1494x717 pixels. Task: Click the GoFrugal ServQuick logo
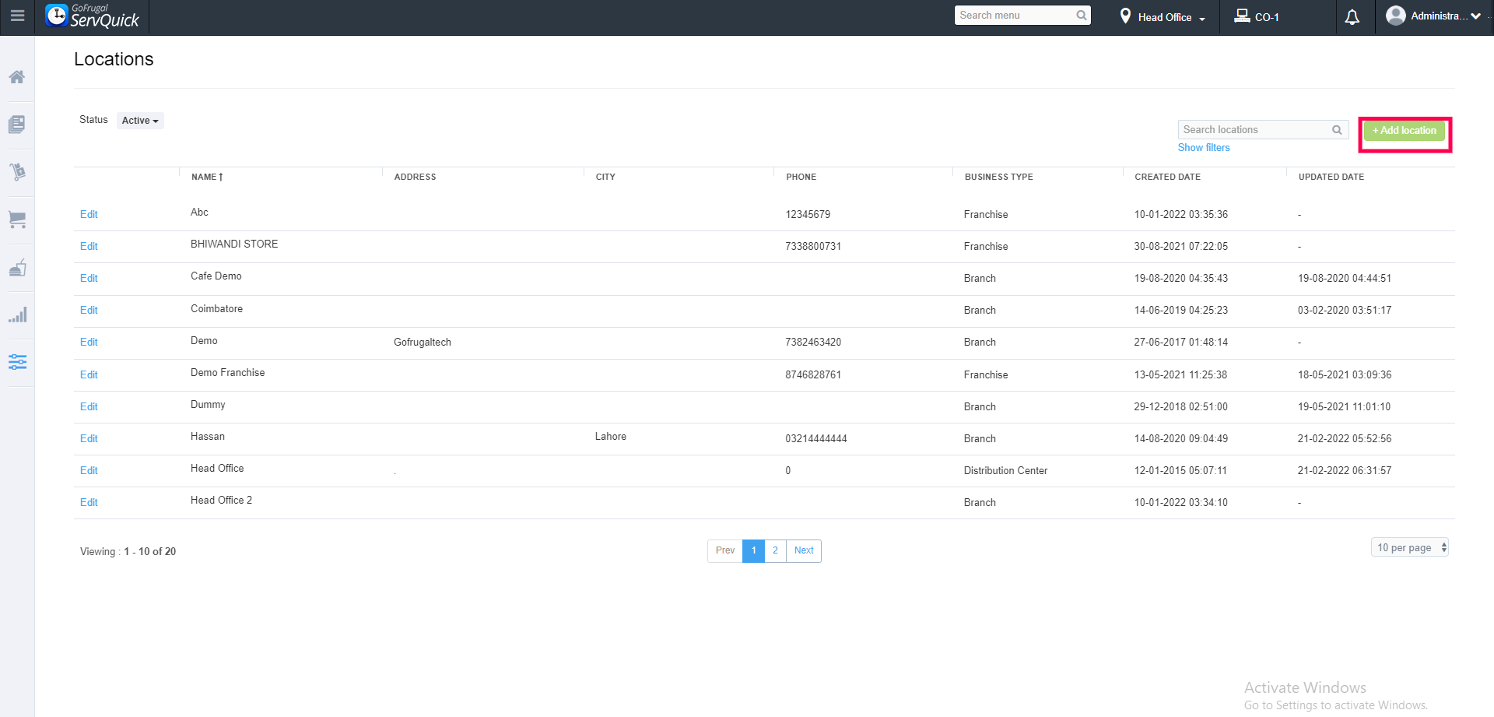(x=93, y=16)
